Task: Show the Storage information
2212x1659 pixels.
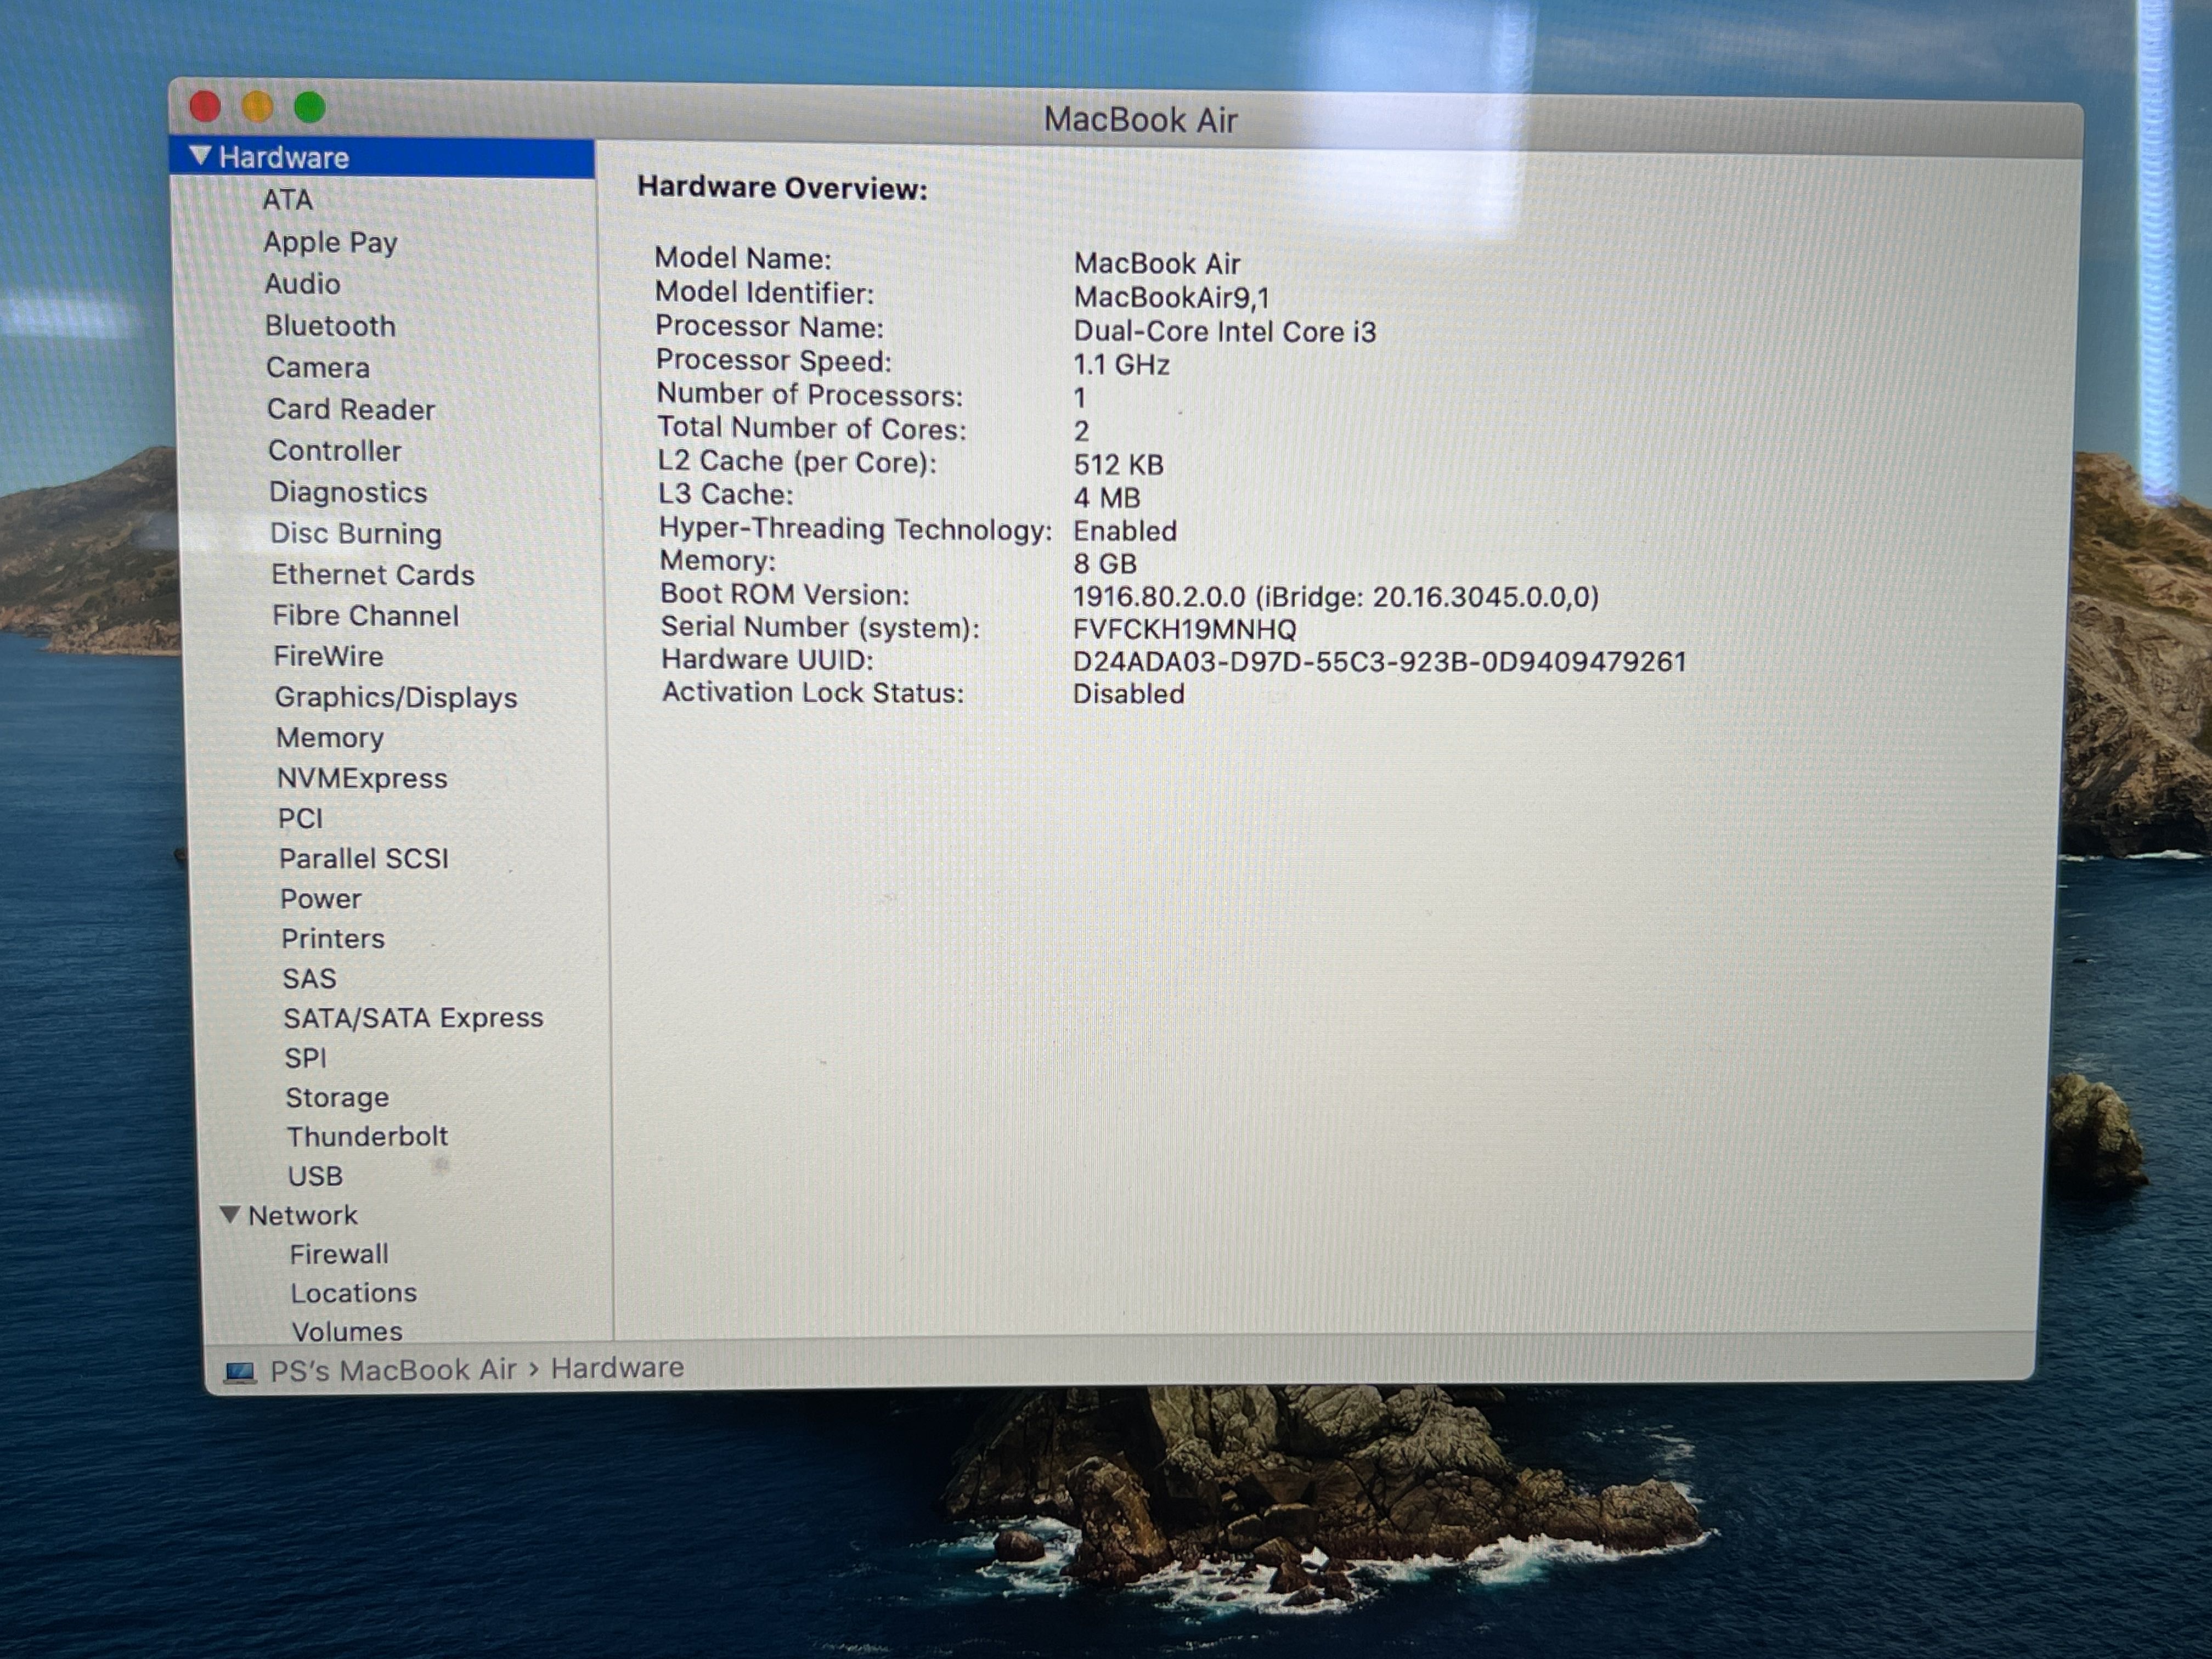Action: click(x=337, y=1097)
